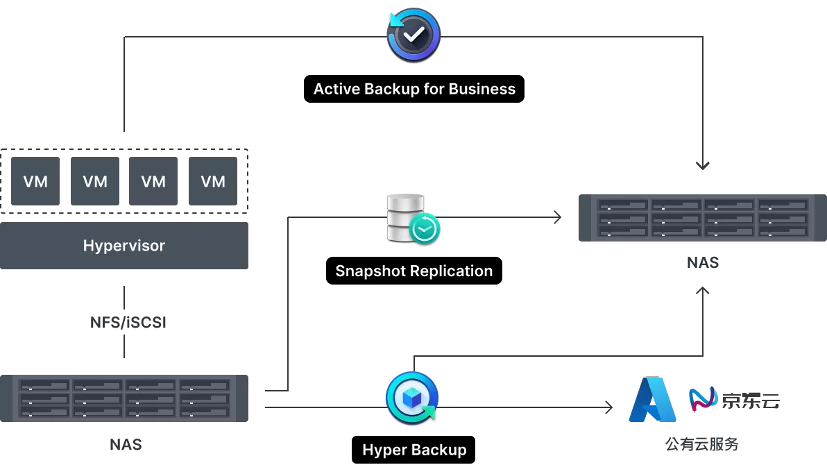Screen dimensions: 827x465
Task: Click the destination NAS rack device
Action: pos(703,218)
